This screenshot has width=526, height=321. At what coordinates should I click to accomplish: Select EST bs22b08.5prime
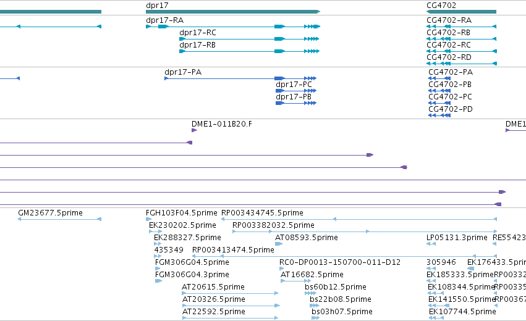(x=341, y=299)
